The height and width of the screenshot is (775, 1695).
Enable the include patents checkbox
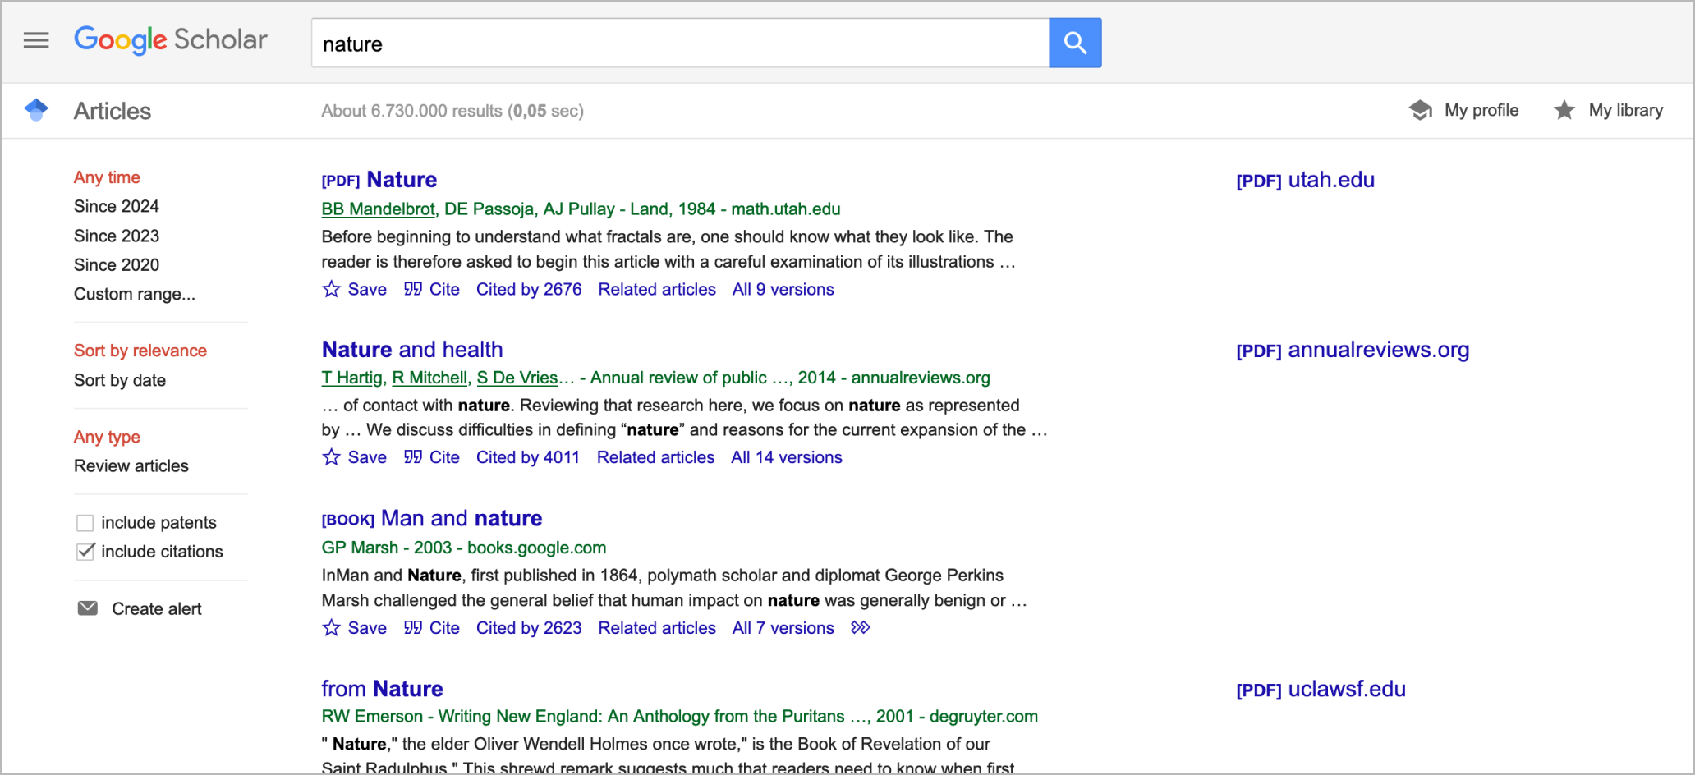pos(85,523)
